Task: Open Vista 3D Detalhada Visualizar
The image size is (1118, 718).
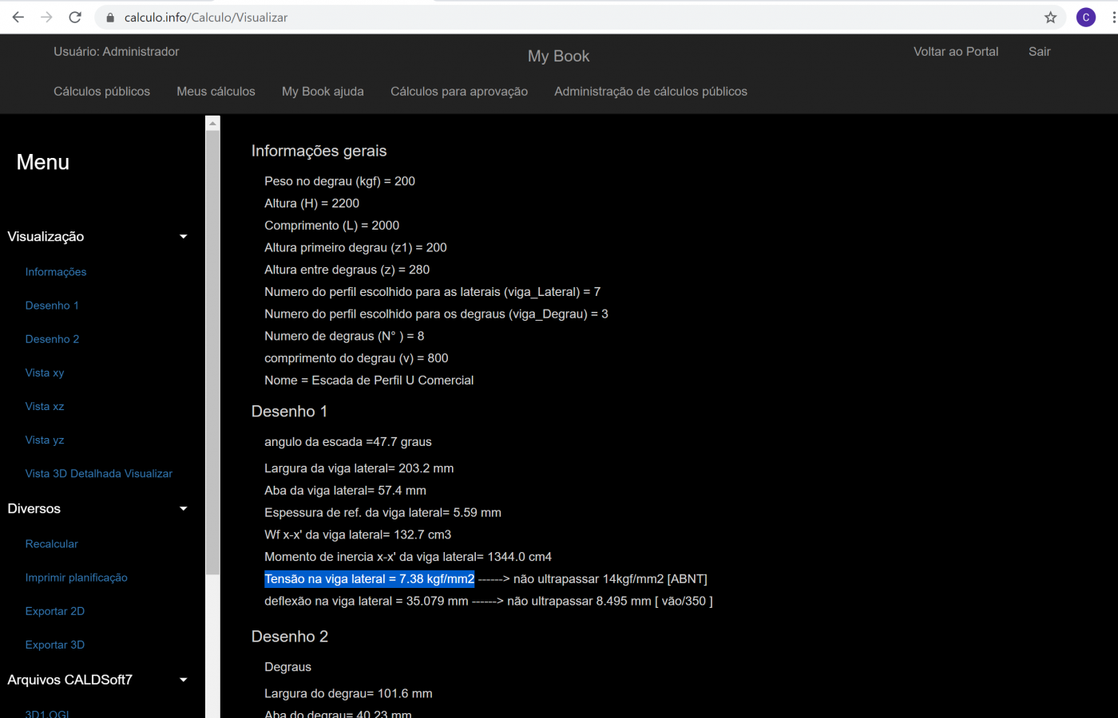Action: click(x=98, y=474)
